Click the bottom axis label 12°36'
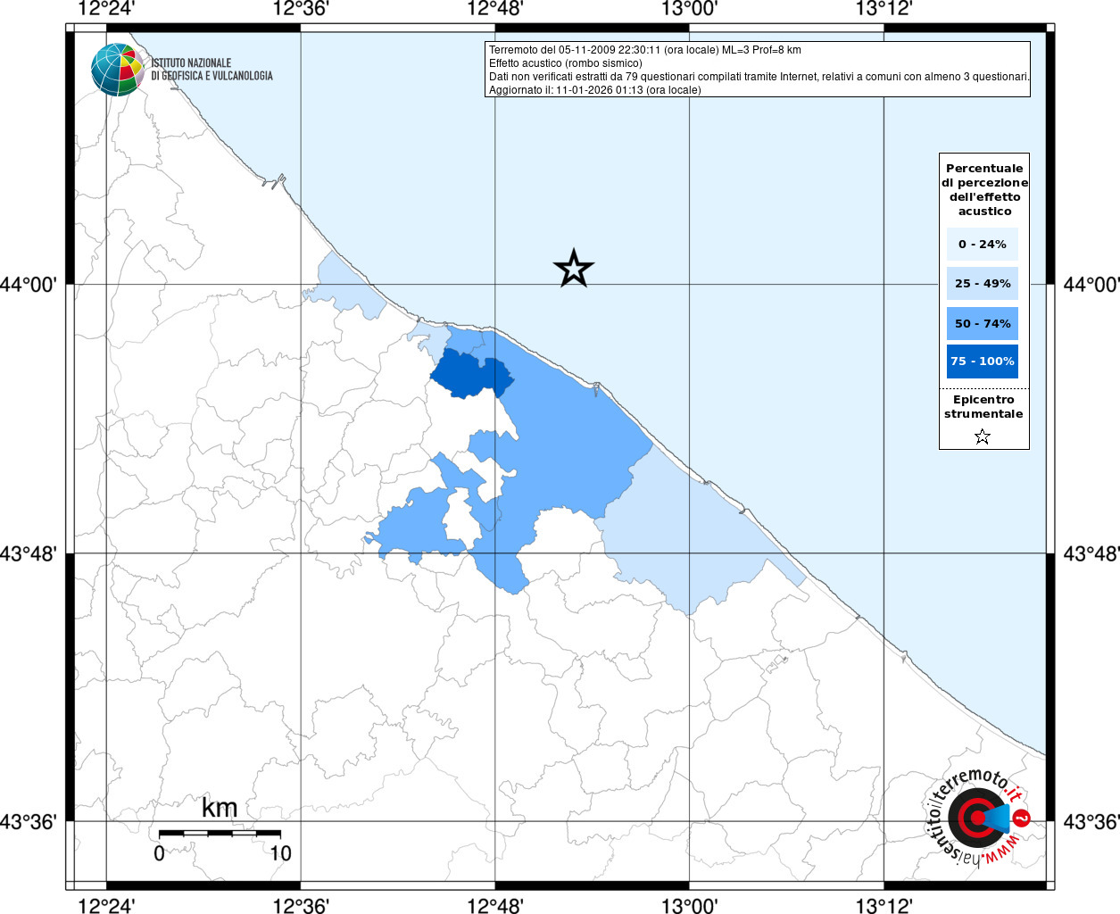Screen dimensions: 1120x914 tap(301, 905)
